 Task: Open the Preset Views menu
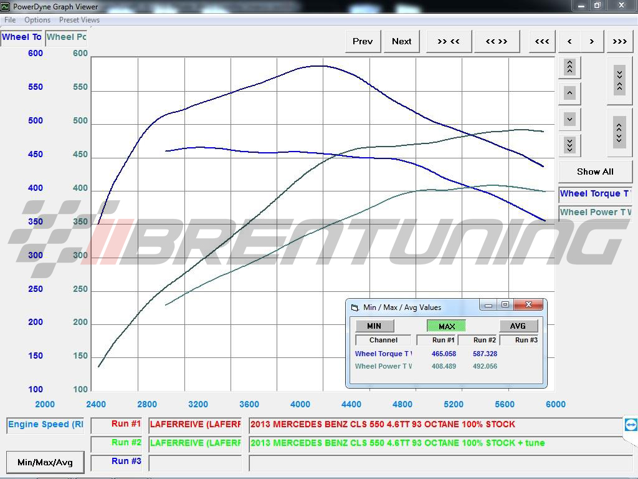(x=79, y=20)
